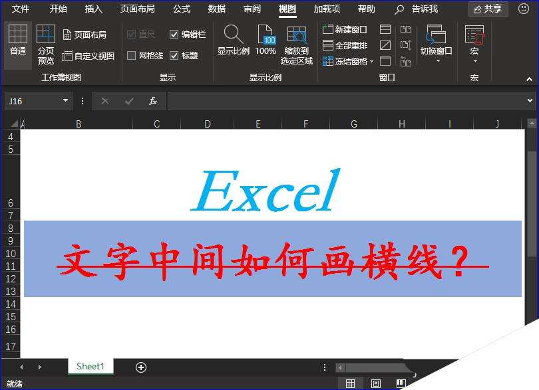This screenshot has width=539, height=390.
Task: Click the previous sheet navigation arrow
Action: [22, 367]
